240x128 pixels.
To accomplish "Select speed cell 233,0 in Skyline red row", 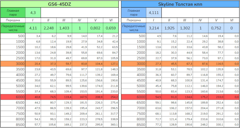I will [216, 97].
